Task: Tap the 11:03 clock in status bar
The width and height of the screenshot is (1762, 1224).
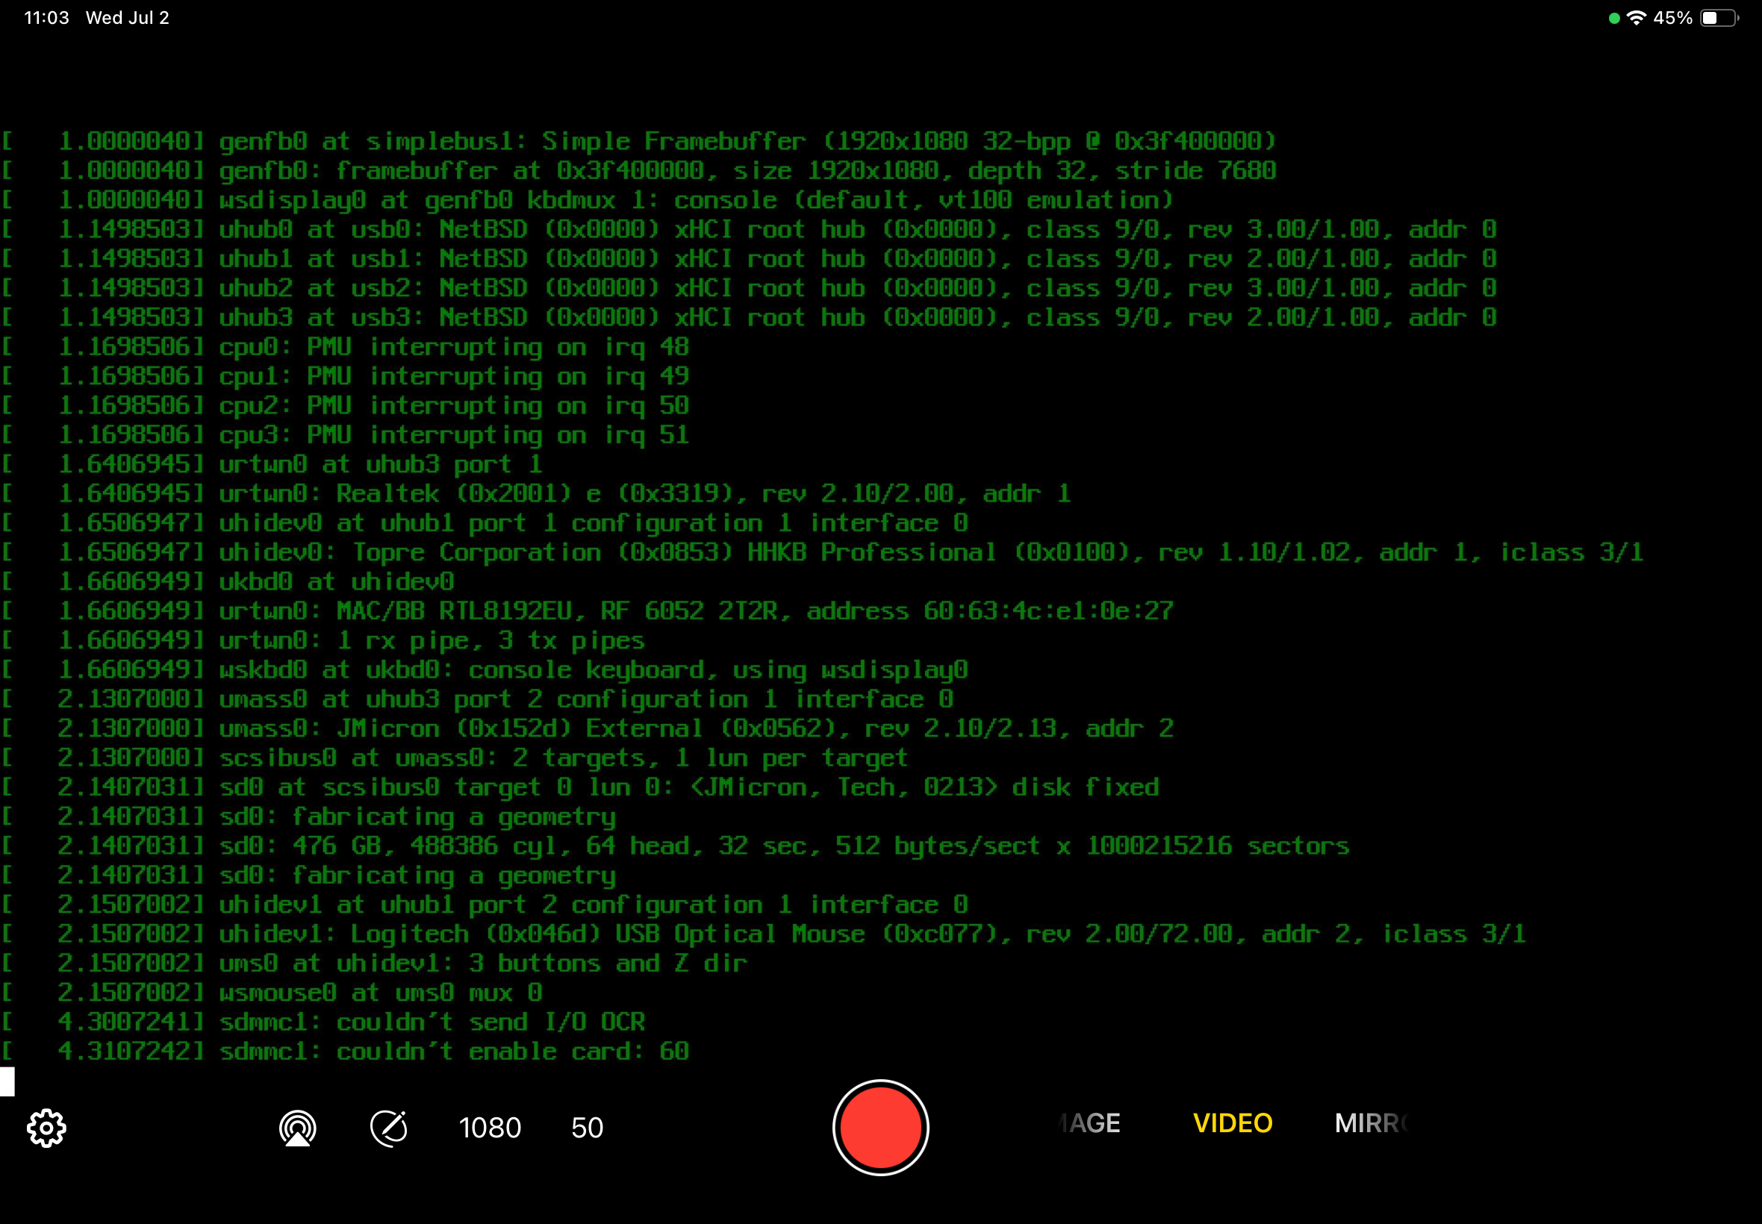Action: (46, 18)
